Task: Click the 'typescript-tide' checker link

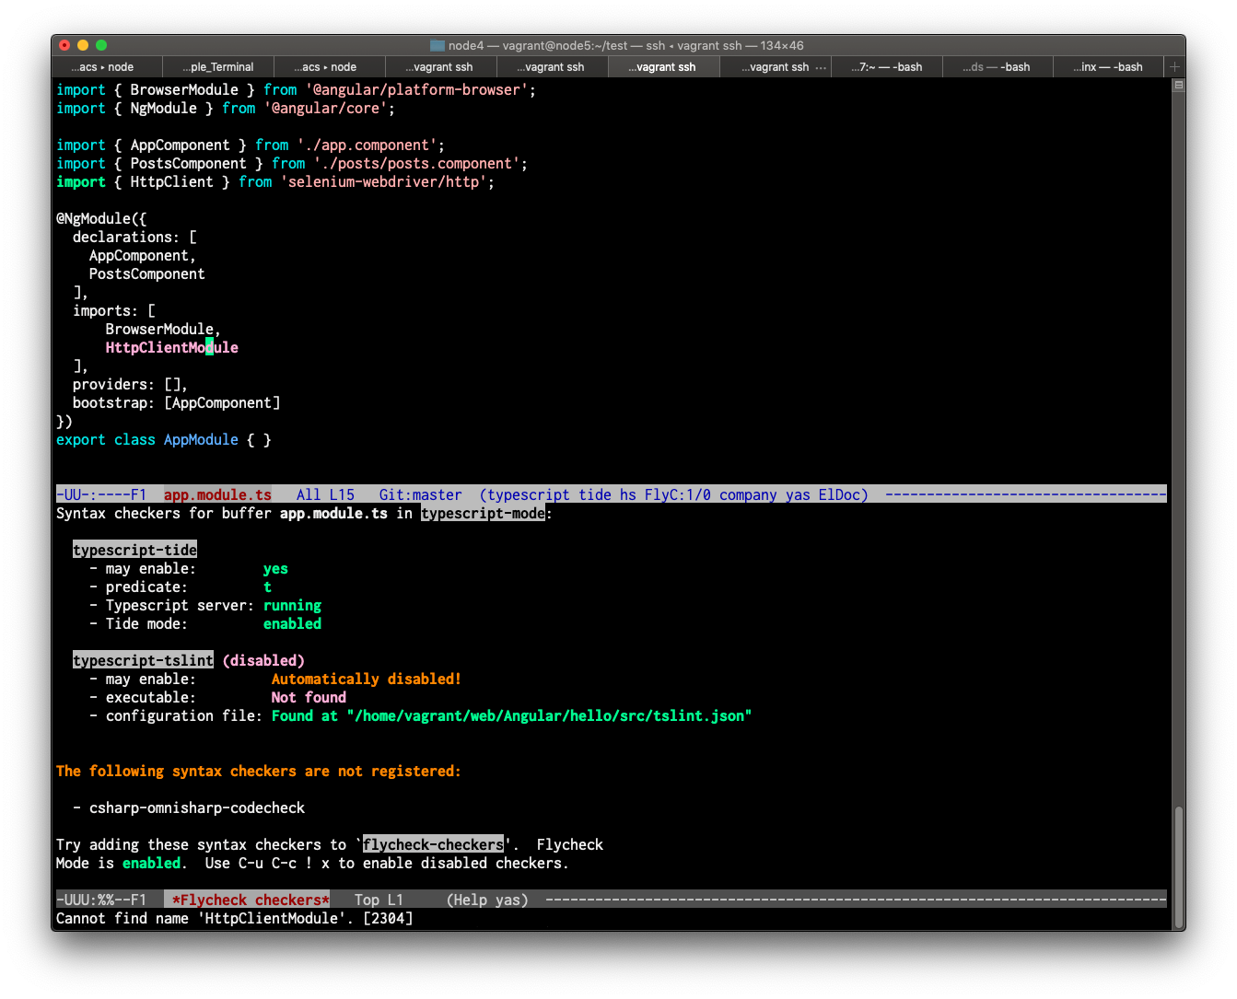Action: tap(134, 551)
